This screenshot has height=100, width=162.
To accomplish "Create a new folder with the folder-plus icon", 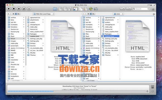I will click(55, 9).
